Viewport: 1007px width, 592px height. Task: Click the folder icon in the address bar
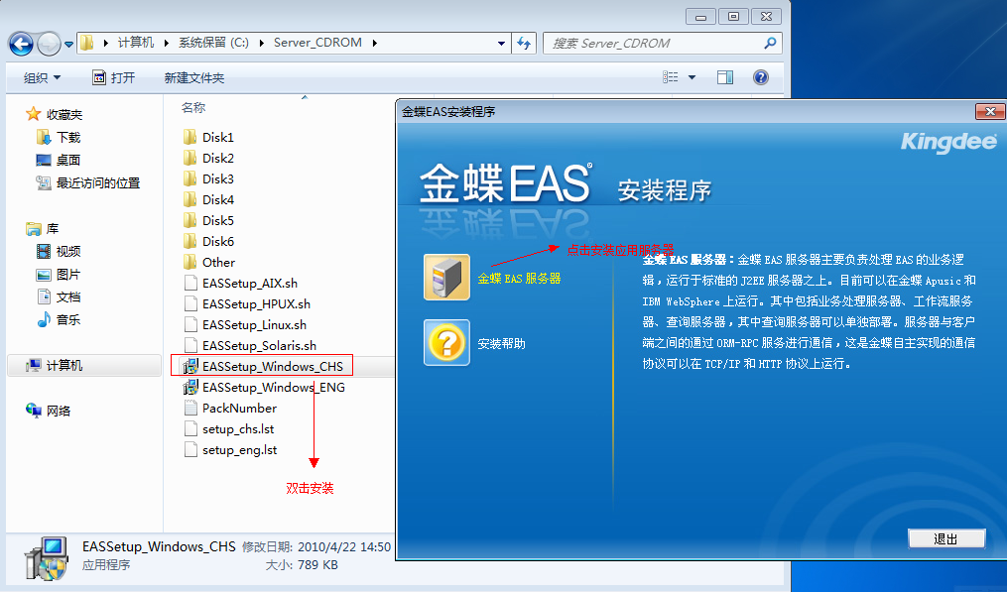click(x=85, y=44)
